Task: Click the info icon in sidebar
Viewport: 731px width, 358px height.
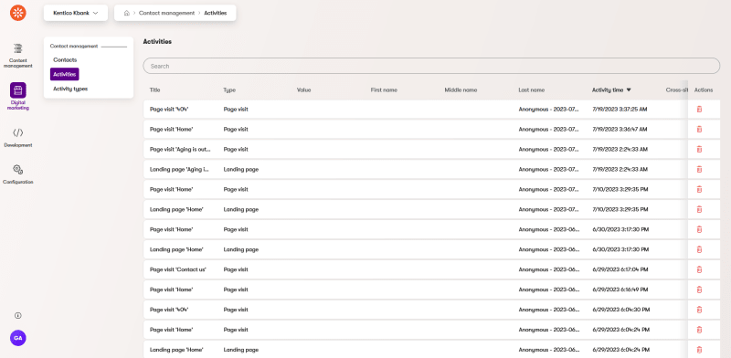Action: [x=17, y=316]
